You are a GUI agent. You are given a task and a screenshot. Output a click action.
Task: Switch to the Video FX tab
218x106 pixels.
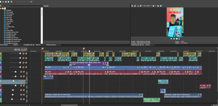tap(38, 45)
